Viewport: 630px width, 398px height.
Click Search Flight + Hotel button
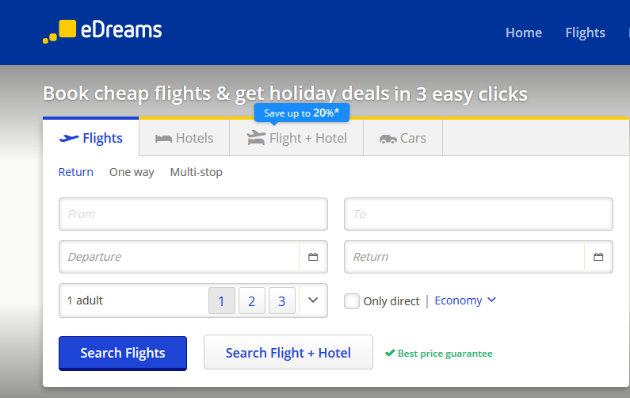288,352
